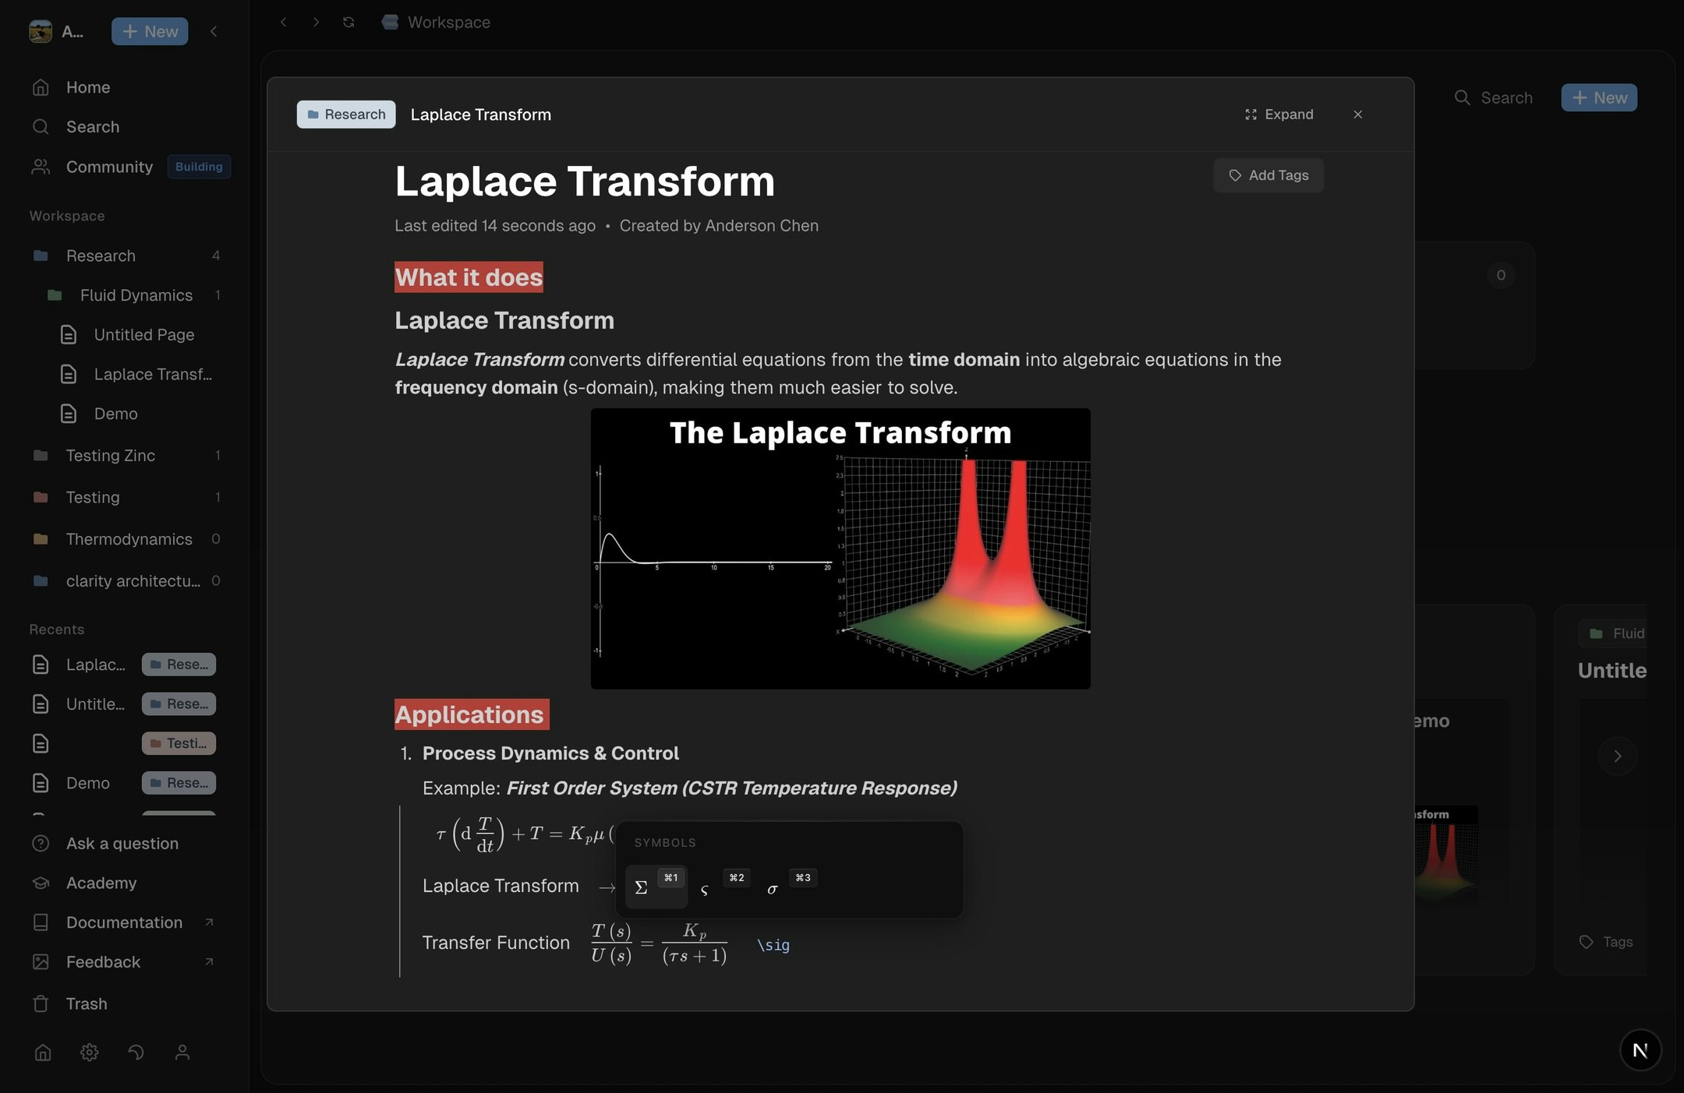The width and height of the screenshot is (1684, 1093).
Task: Click the refresh icon in the top toolbar
Action: (348, 22)
